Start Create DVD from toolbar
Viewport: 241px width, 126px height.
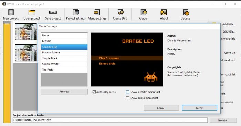[x=120, y=12]
